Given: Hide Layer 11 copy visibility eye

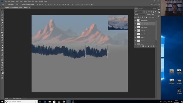Looking at the screenshot, I should click(x=135, y=27).
